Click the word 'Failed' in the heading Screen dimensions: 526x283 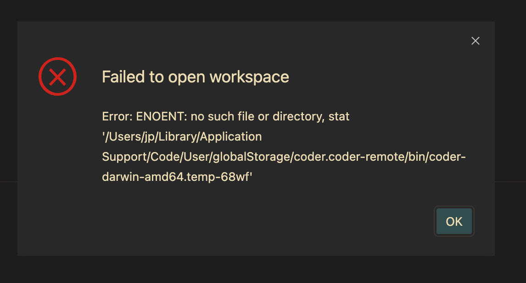coord(123,77)
